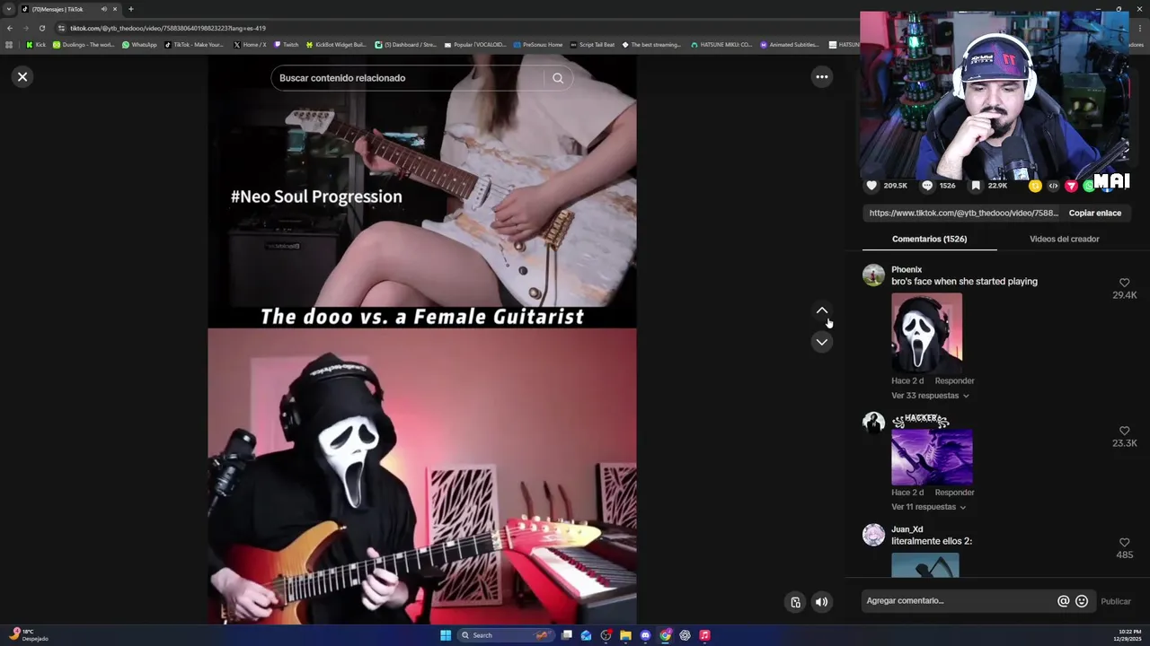This screenshot has height=646, width=1150.
Task: Expand Ver 33 respuestas
Action: click(x=930, y=396)
